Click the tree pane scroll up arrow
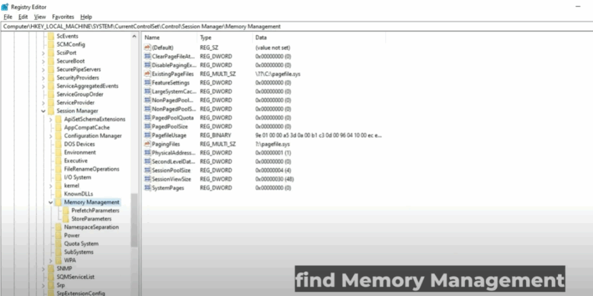Viewport: 593px width, 296px height. coord(134,36)
